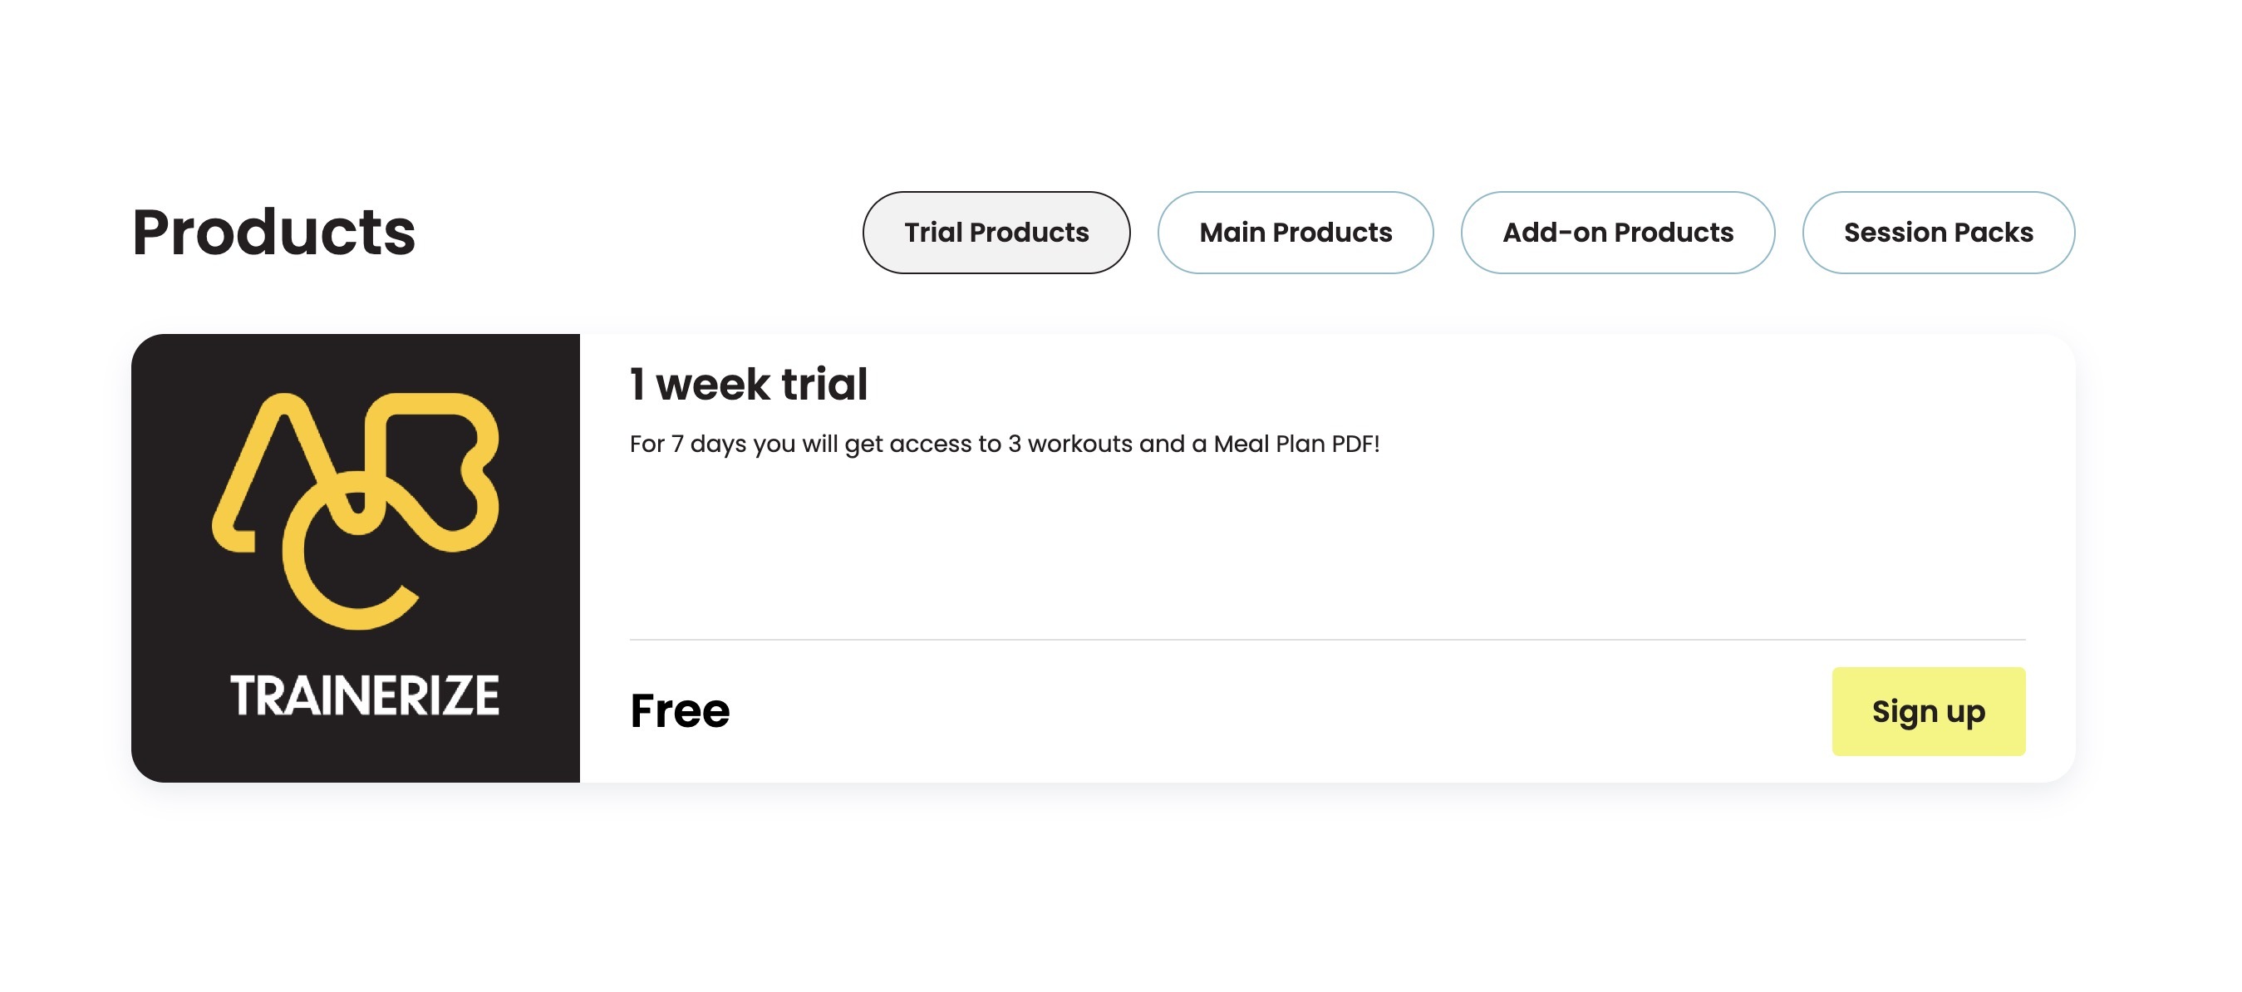
Task: Click empty white area inside the product card
Action: click(x=1305, y=548)
